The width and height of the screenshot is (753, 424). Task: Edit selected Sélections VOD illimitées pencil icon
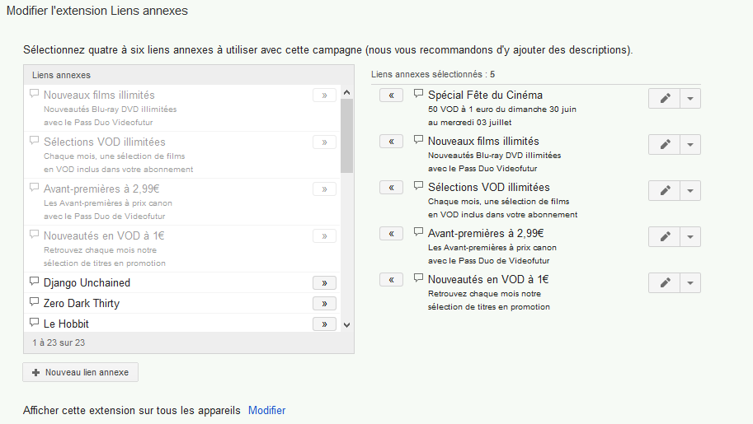(x=664, y=190)
